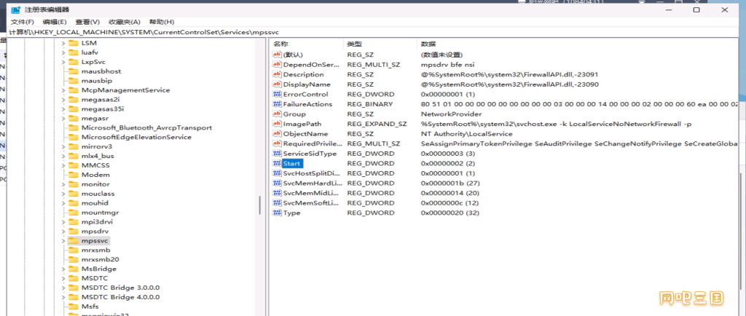This screenshot has width=746, height=316.
Task: Select the Start value name
Action: point(292,164)
